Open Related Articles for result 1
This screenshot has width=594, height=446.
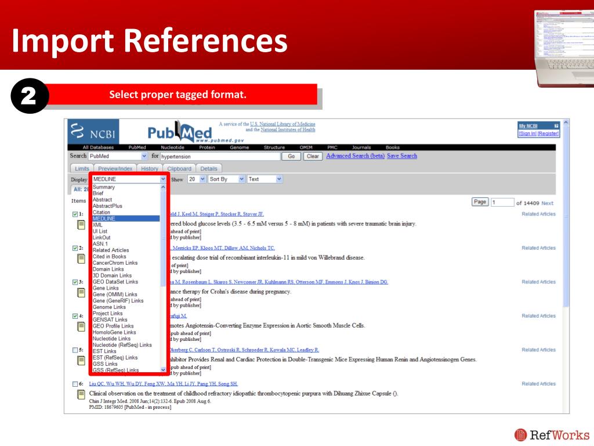pyautogui.click(x=538, y=214)
